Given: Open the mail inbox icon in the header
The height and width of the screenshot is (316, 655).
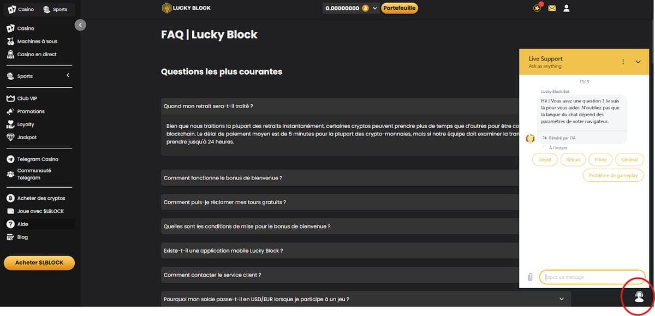Looking at the screenshot, I should point(552,9).
